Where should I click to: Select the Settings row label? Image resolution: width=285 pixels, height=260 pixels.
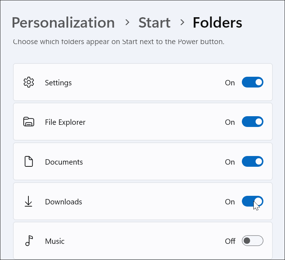(58, 83)
